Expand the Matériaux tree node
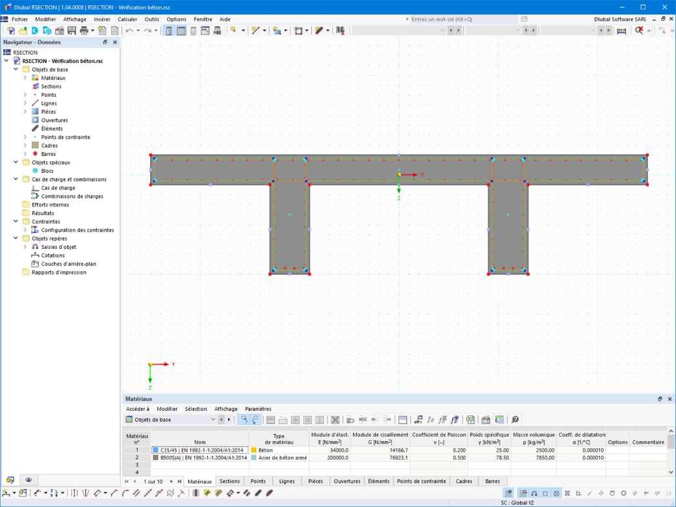Screen dimensions: 676x507 click(25, 78)
